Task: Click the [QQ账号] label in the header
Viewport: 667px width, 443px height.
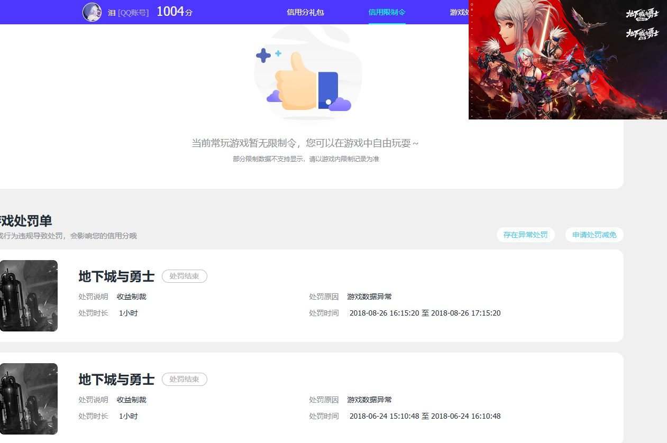Action: [x=133, y=12]
